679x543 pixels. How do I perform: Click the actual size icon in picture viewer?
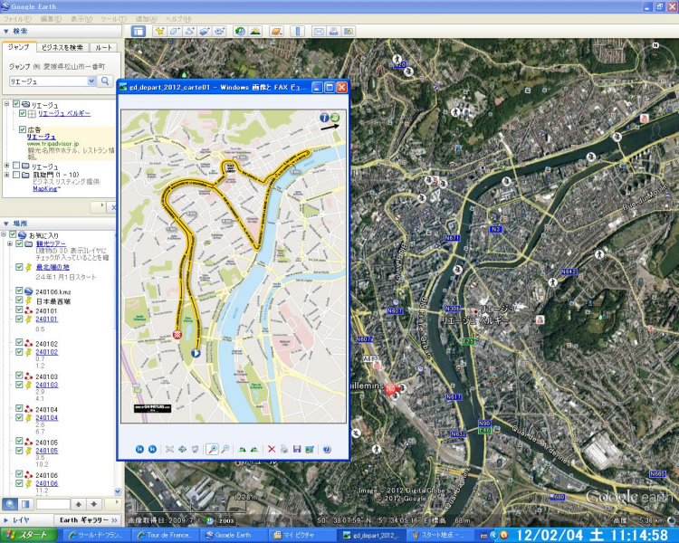[x=182, y=449]
